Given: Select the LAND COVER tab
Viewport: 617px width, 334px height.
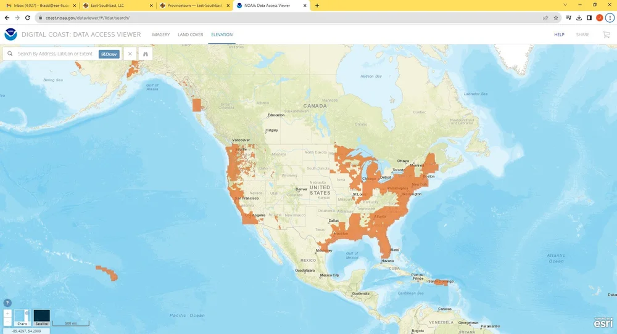Looking at the screenshot, I should pyautogui.click(x=191, y=35).
